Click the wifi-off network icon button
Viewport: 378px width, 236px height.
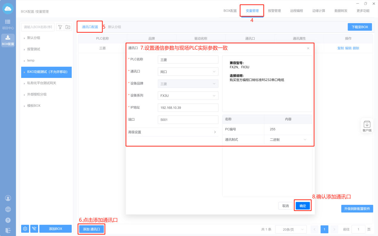tap(34, 229)
